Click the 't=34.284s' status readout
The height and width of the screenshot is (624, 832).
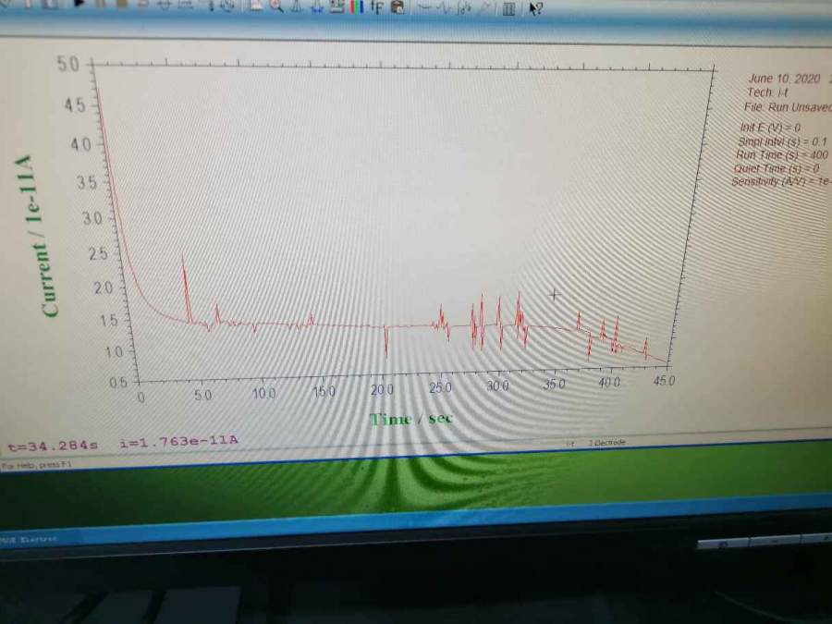click(x=53, y=446)
